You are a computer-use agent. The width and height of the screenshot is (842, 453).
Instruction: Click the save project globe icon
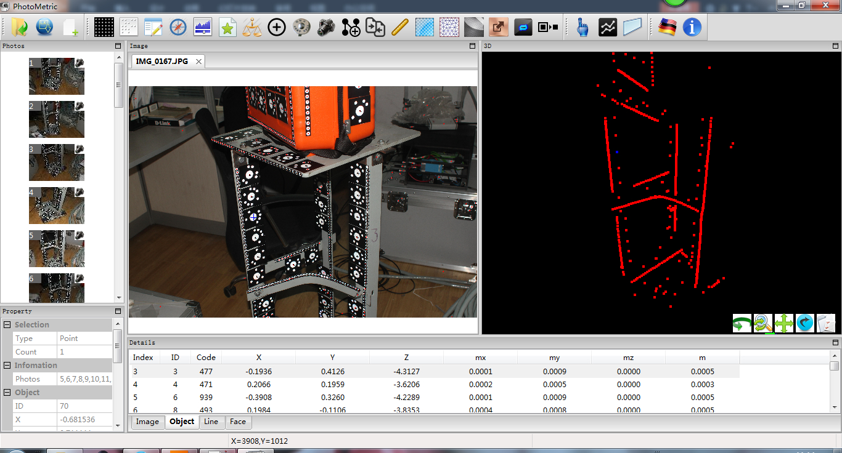coord(44,27)
